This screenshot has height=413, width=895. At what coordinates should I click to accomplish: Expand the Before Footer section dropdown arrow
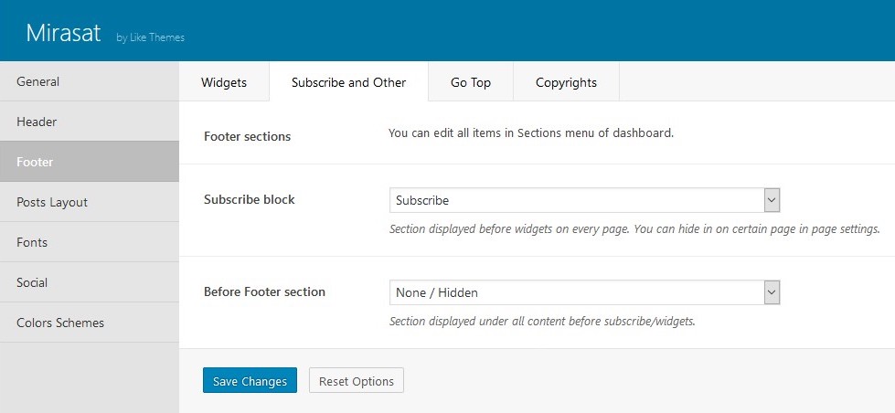772,292
